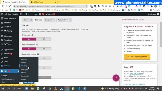The image size is (162, 91).
Task: Open WhatsApp from taskbar
Action: [38, 89]
